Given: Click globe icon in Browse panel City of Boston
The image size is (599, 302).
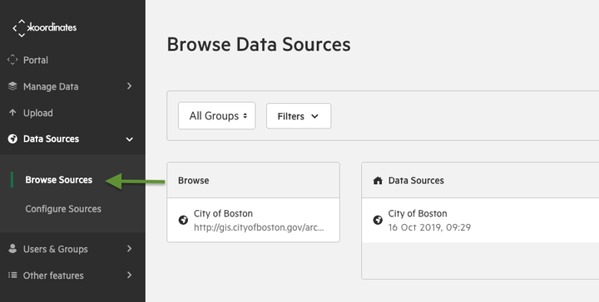Looking at the screenshot, I should (x=183, y=220).
